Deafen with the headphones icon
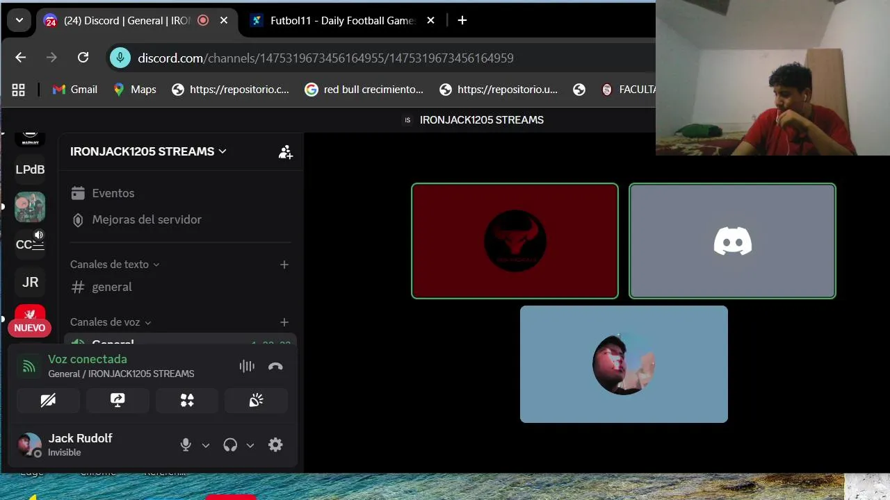This screenshot has width=890, height=500. [x=230, y=445]
